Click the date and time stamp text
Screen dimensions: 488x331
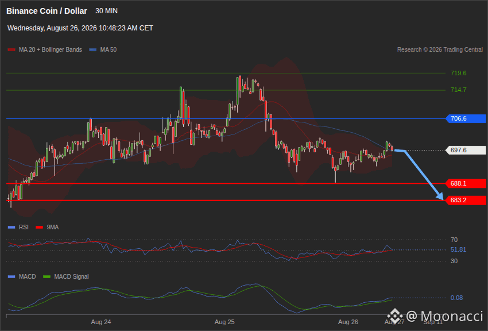[x=80, y=28]
